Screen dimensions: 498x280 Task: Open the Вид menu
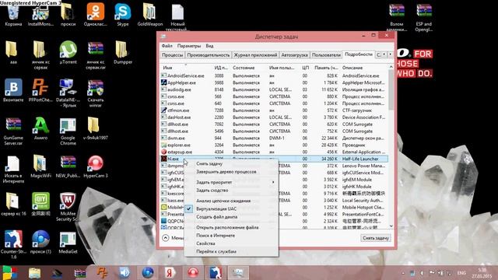click(x=209, y=46)
